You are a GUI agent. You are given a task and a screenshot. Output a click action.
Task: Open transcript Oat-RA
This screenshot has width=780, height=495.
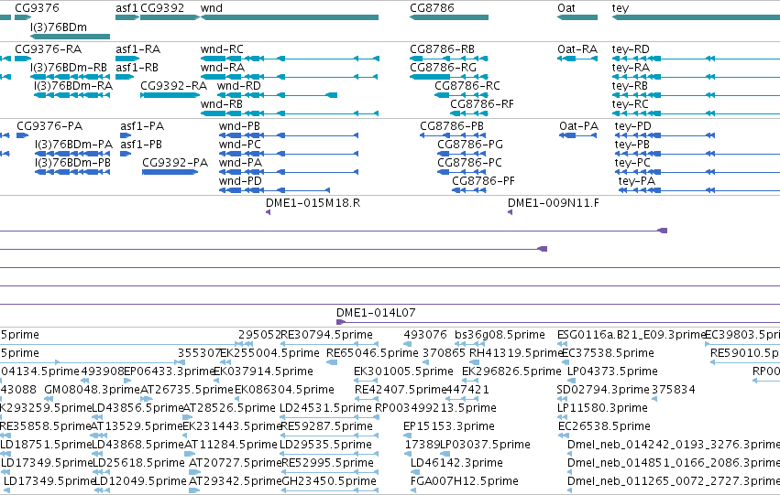coord(577,49)
